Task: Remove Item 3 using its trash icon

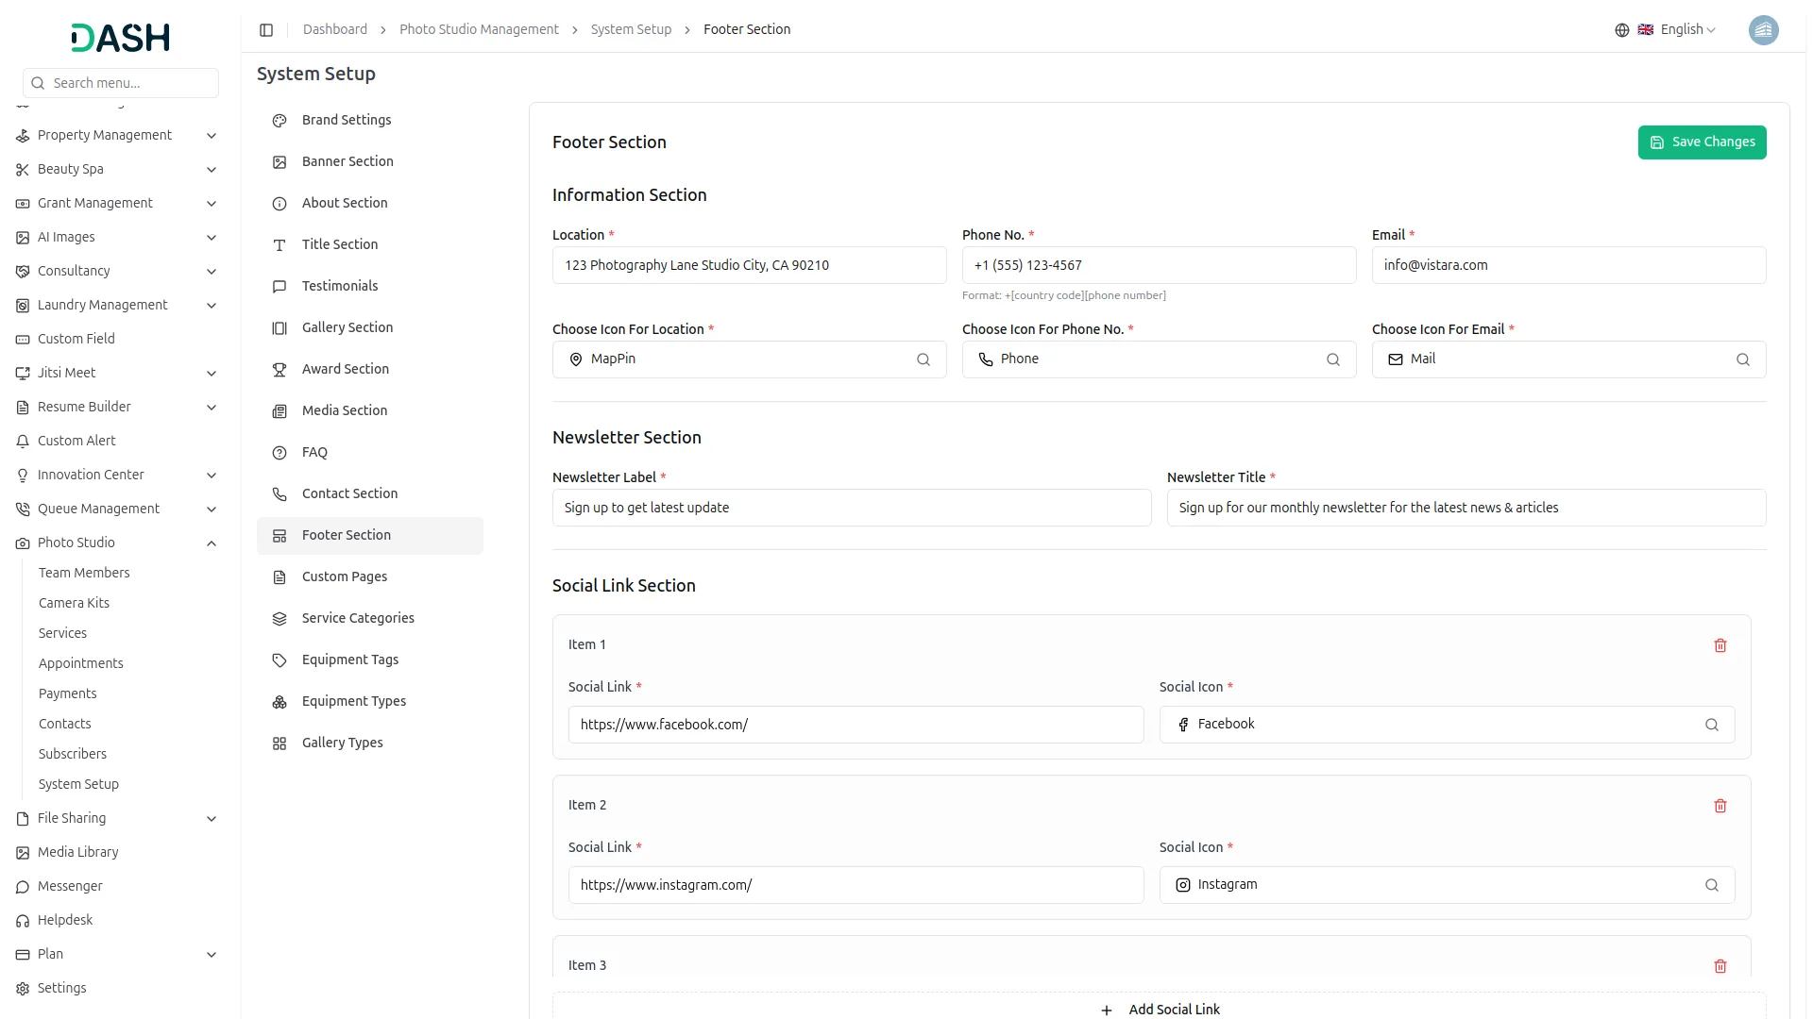Action: [x=1720, y=966]
